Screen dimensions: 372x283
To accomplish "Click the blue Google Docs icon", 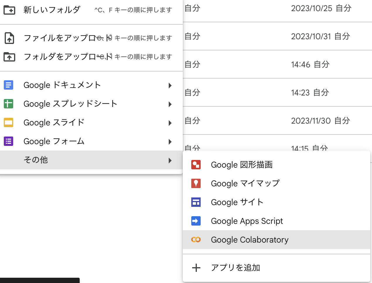I will tap(8, 85).
